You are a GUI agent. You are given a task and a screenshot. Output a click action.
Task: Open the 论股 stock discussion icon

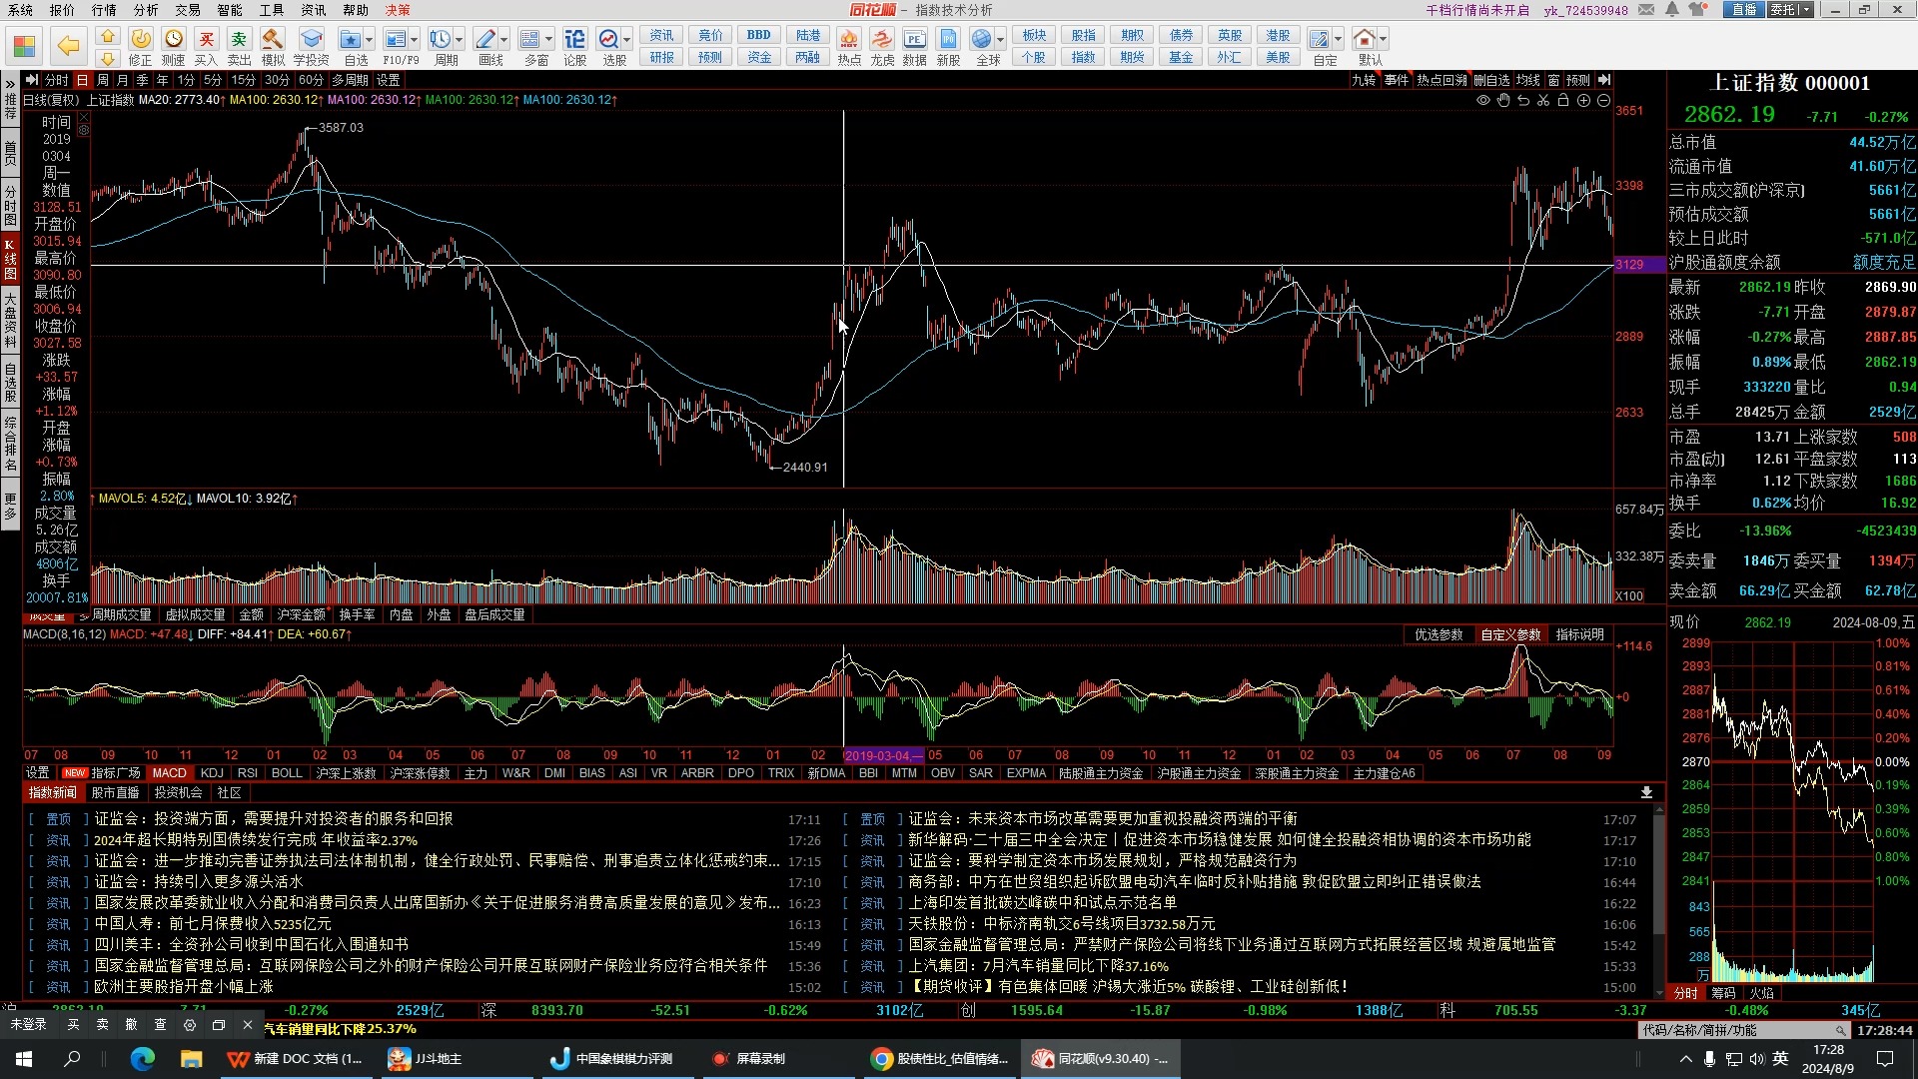(x=574, y=39)
